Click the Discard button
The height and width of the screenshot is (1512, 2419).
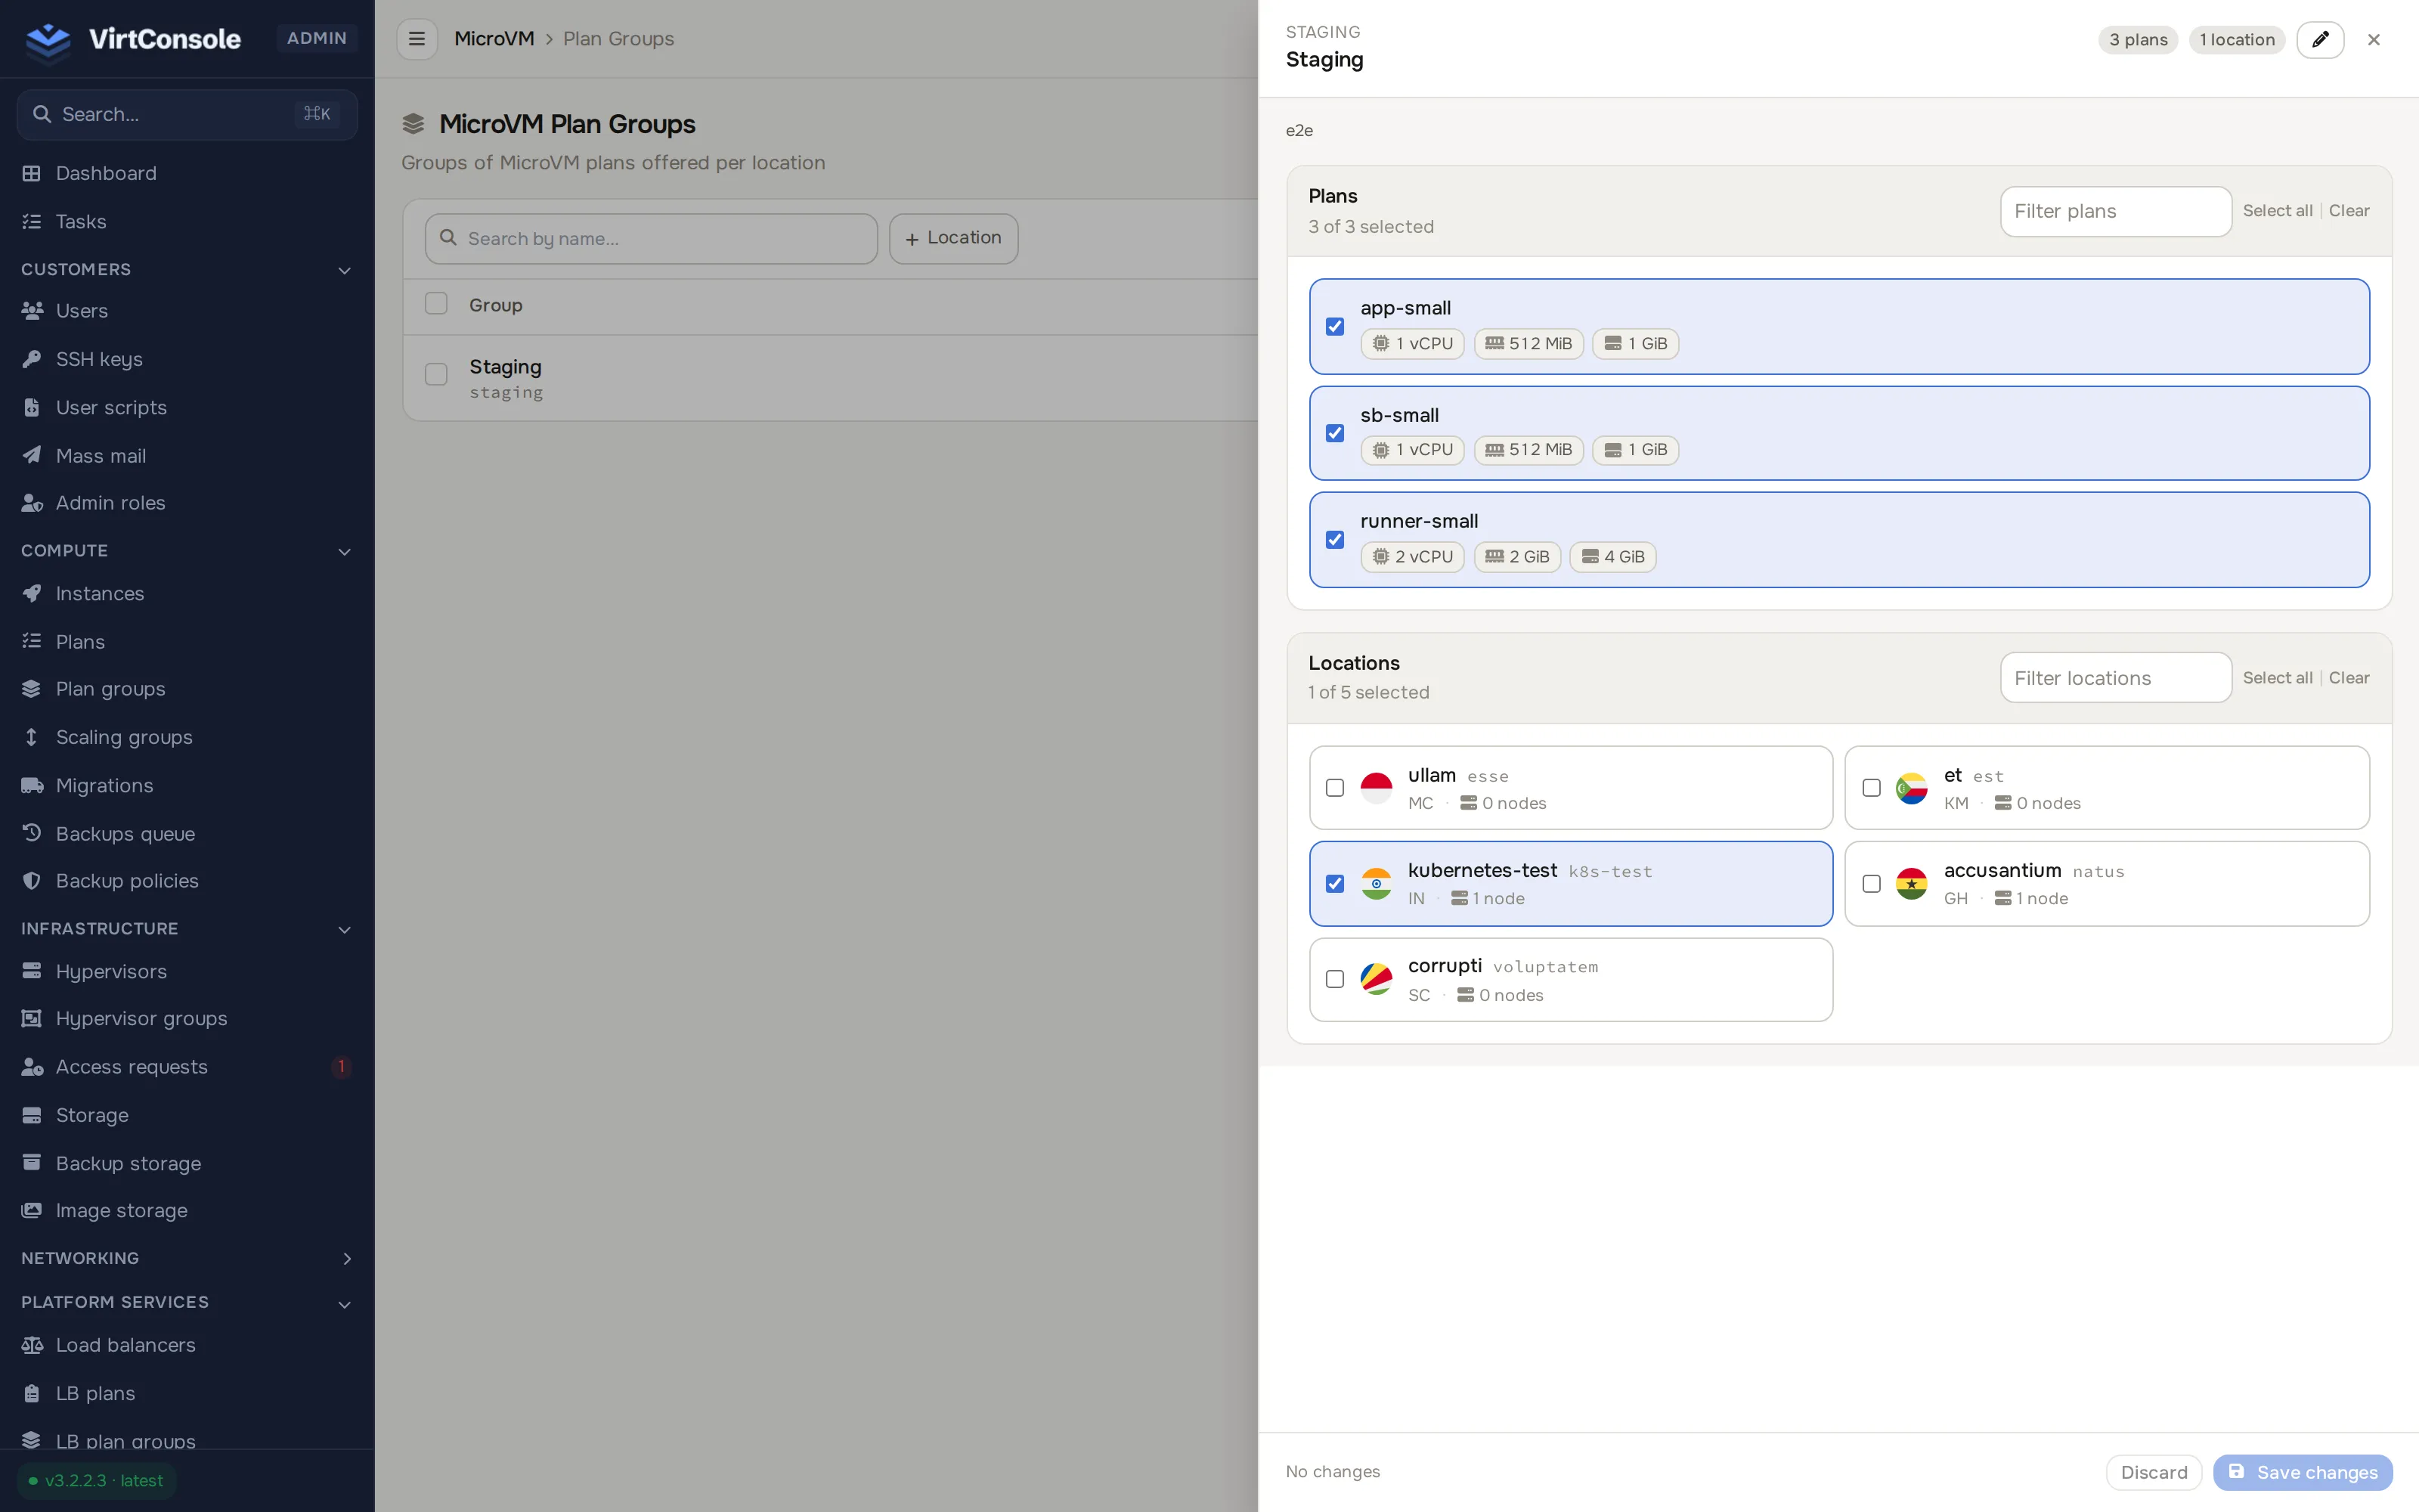2154,1472
